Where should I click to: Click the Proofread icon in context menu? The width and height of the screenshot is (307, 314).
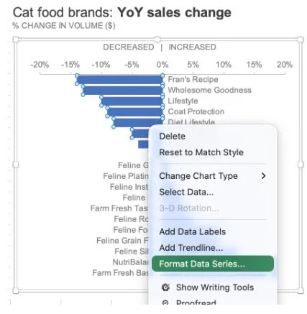pyautogui.click(x=165, y=303)
